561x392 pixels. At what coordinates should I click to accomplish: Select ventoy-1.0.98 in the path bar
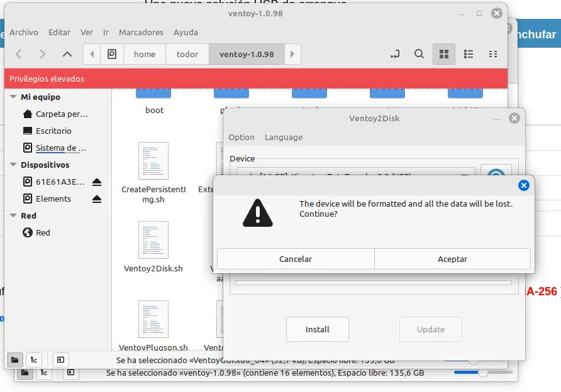(x=247, y=54)
